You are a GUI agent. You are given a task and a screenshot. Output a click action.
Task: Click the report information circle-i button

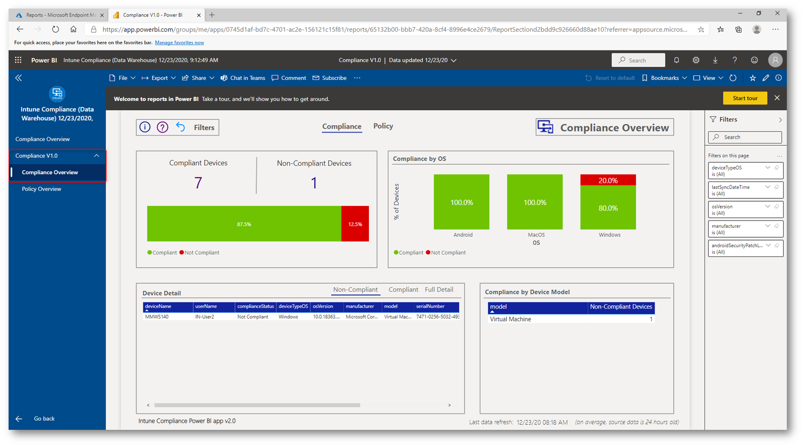[145, 127]
